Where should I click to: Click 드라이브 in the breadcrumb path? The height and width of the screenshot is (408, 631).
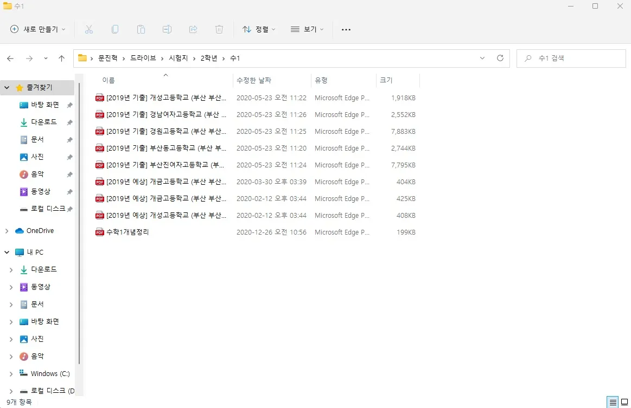click(x=143, y=58)
